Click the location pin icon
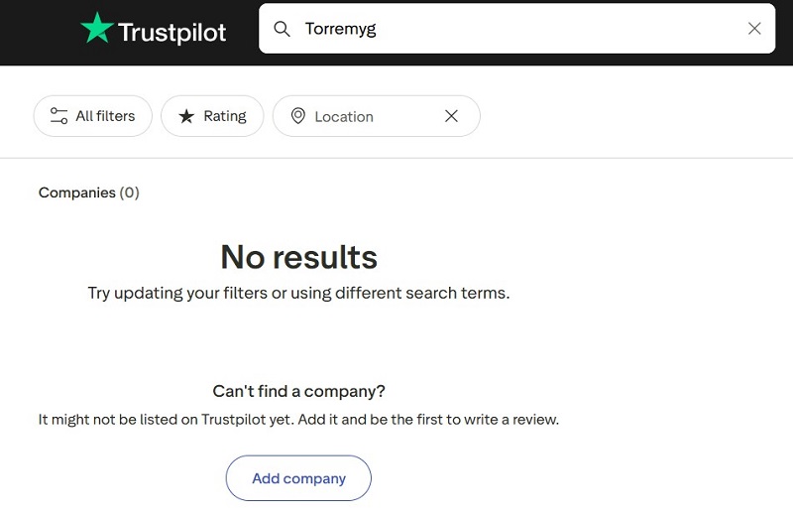This screenshot has height=516, width=793. coord(297,116)
